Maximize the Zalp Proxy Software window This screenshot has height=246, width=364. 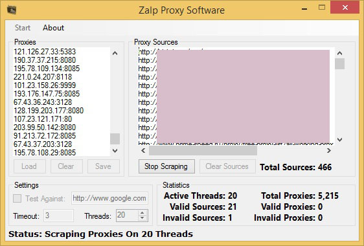tap(322, 8)
